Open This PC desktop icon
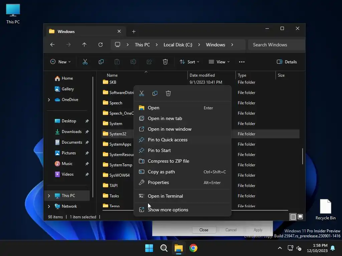Viewport: 342px width, 256px height. (13, 14)
